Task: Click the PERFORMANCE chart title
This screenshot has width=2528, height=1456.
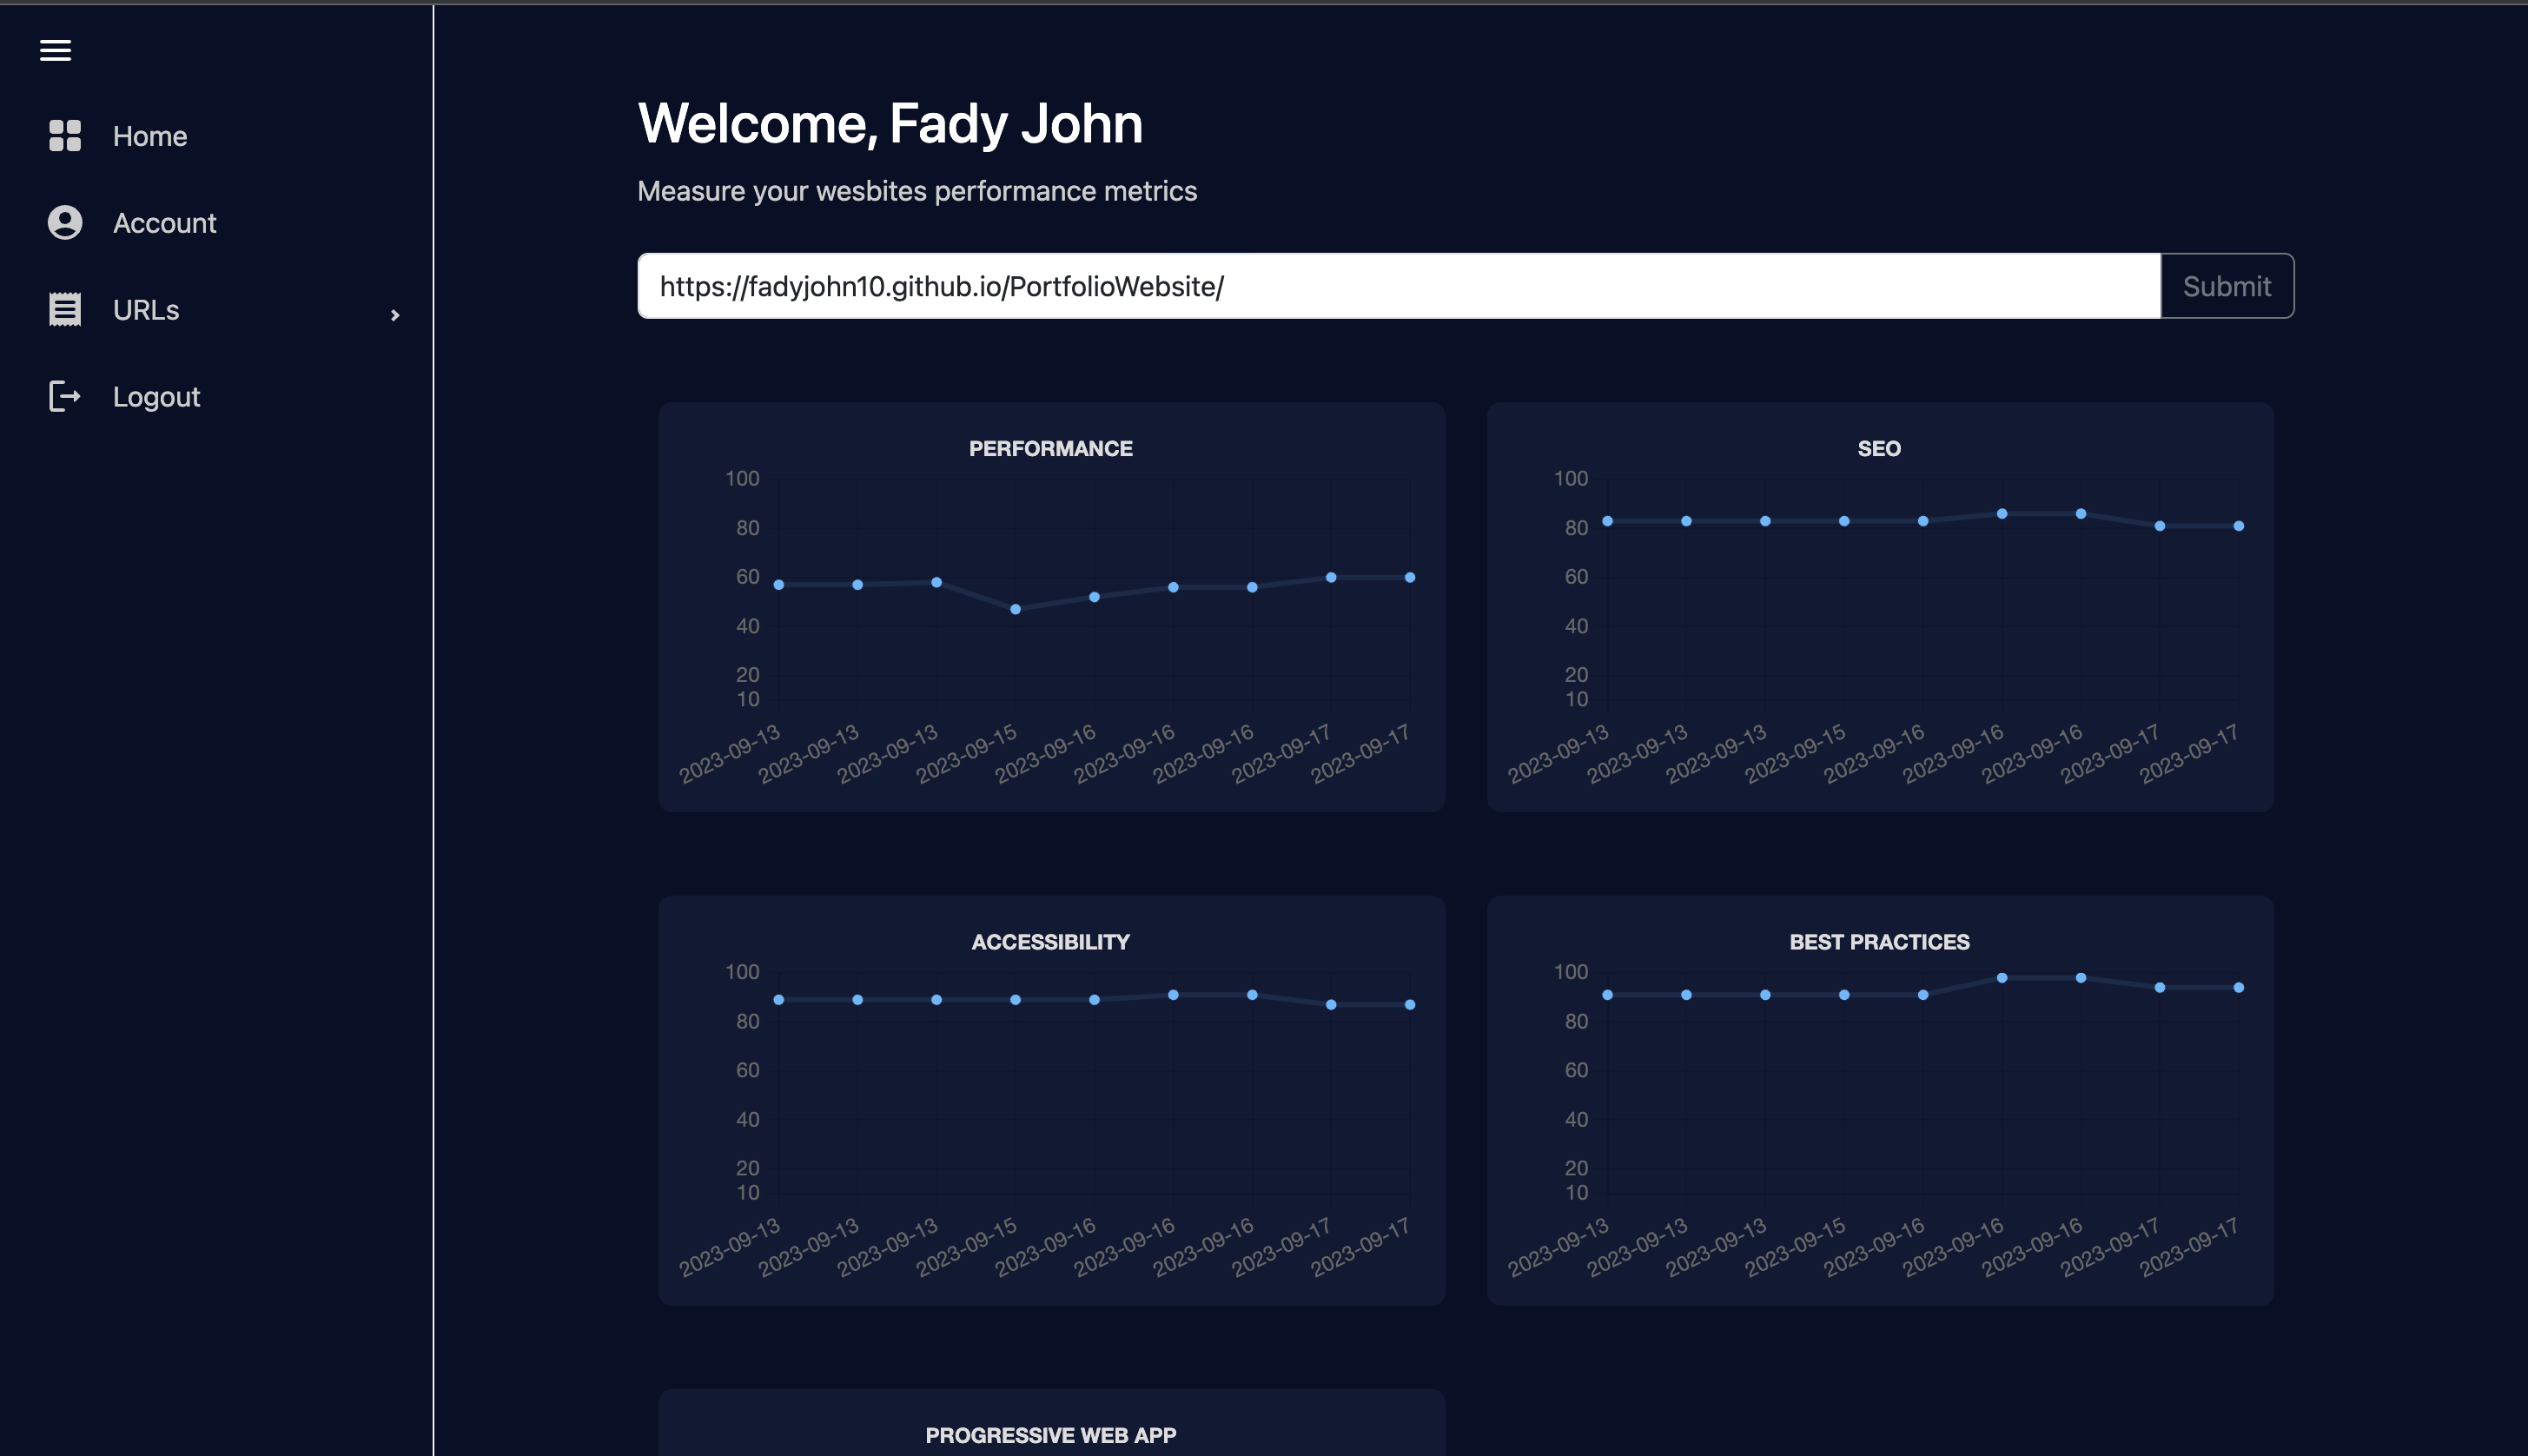Action: click(1050, 448)
